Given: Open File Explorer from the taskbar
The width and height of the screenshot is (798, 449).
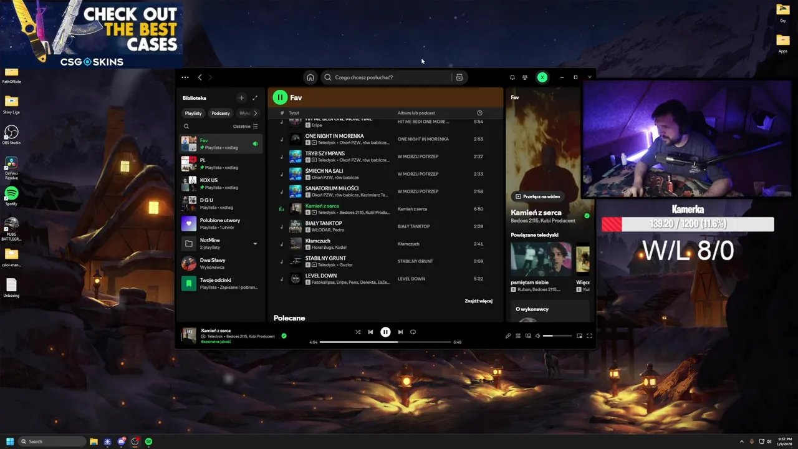Looking at the screenshot, I should (x=94, y=442).
